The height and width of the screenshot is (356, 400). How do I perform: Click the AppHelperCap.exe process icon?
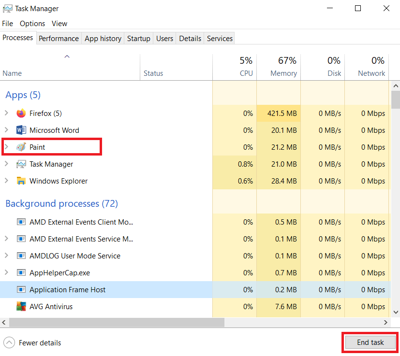point(21,272)
